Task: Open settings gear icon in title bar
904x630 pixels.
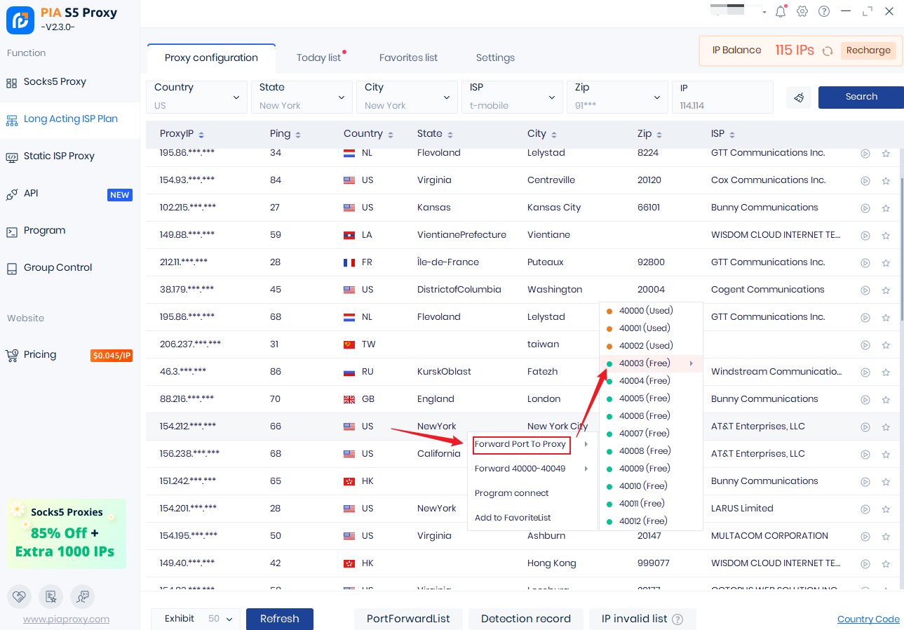Action: click(x=802, y=11)
